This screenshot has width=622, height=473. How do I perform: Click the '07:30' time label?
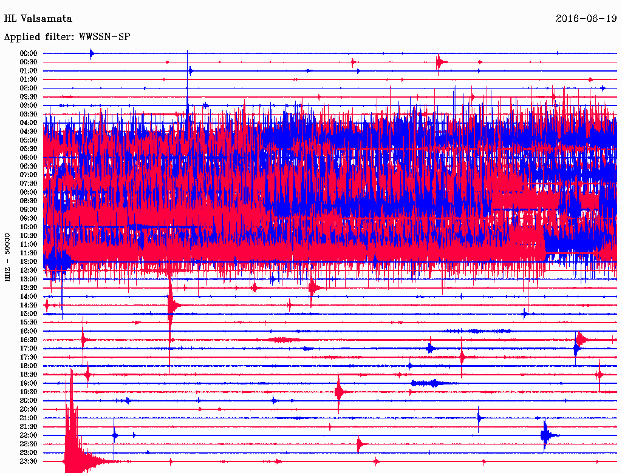pyautogui.click(x=29, y=183)
